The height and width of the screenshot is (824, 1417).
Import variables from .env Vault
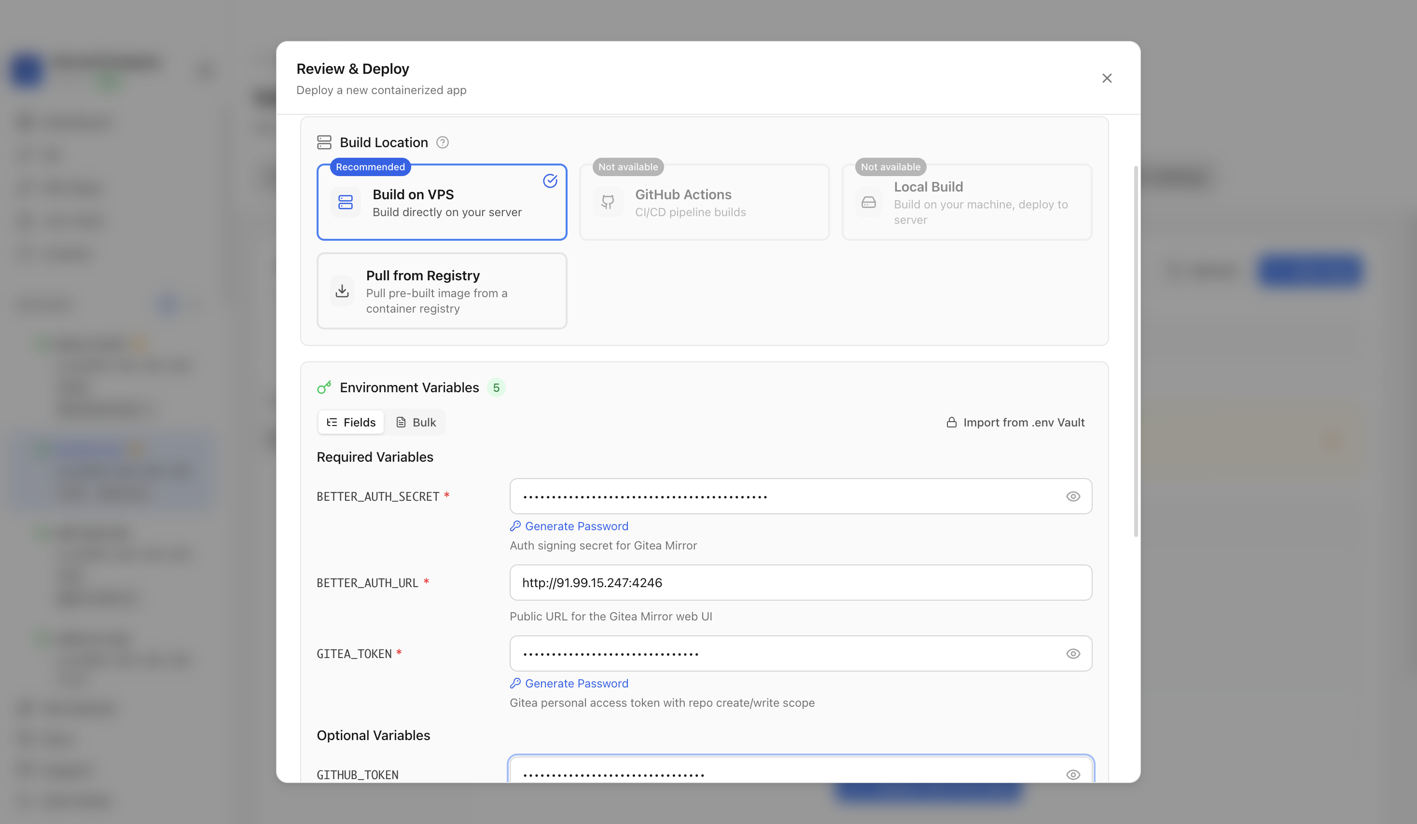pyautogui.click(x=1015, y=423)
